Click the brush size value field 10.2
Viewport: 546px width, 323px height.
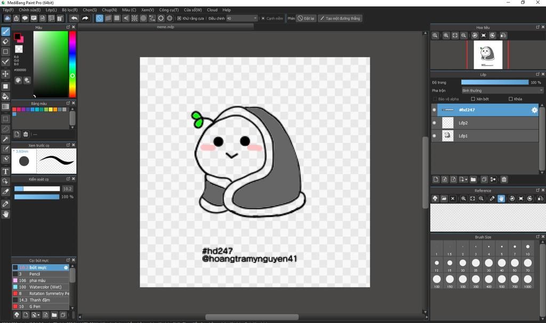pos(67,189)
